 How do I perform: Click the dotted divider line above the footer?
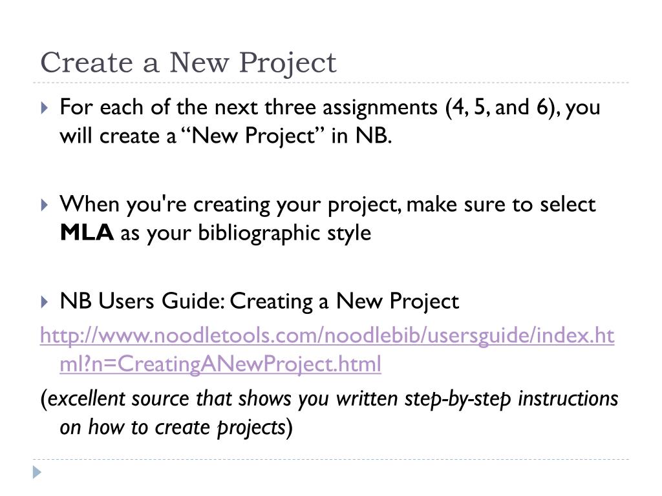331,459
